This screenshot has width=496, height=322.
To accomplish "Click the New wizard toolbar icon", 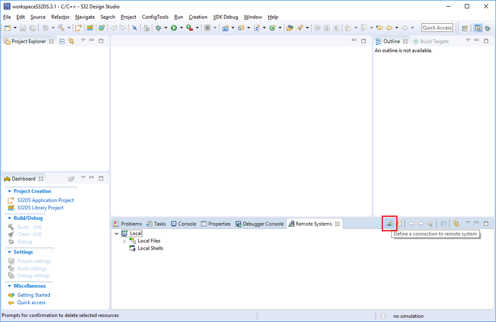I will point(7,28).
